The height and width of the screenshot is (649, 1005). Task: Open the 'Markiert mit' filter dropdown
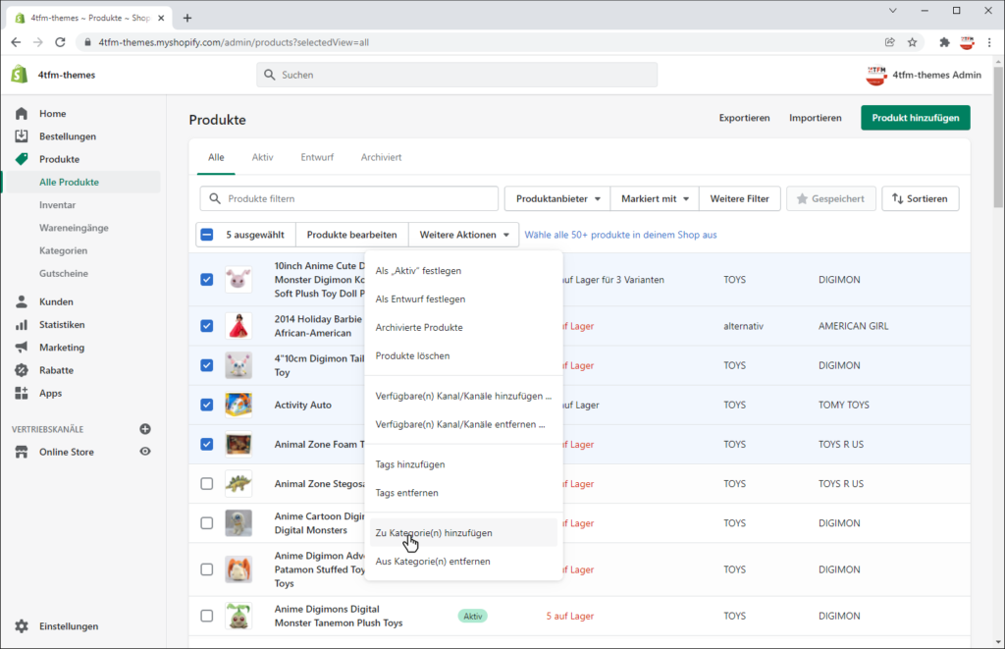[655, 198]
